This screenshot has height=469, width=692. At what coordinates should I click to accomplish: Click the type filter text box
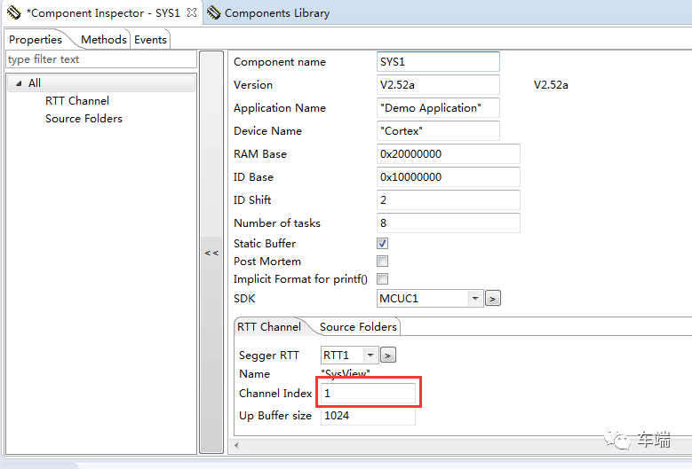click(x=99, y=59)
